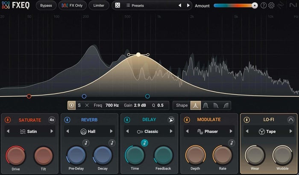Viewport: 299px width, 175px height.
Task: Click the 4x oversampling icon in Saturate
Action: point(52,120)
